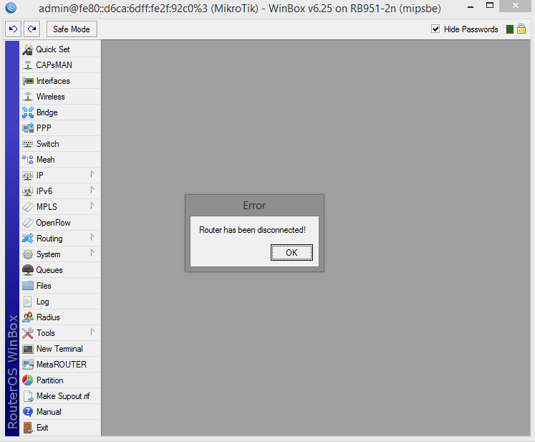
Task: Open CAPsMAN via its antenna icon
Action: [x=28, y=65]
